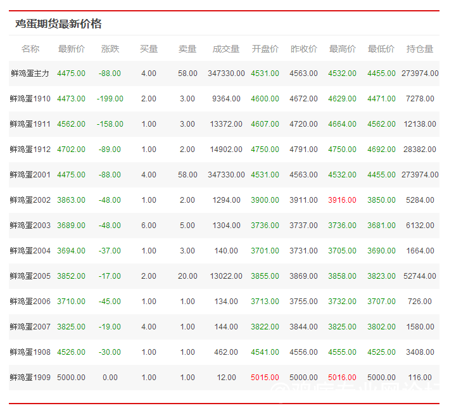The width and height of the screenshot is (449, 408).
Task: Click the 最新价 column header
Action: (x=72, y=49)
